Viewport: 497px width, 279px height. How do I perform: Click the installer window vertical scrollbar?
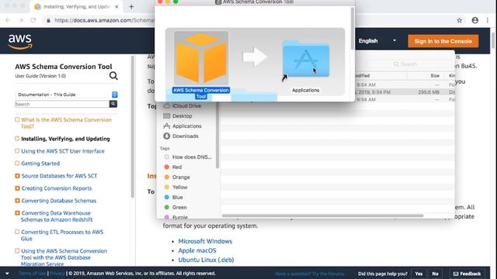[352, 29]
